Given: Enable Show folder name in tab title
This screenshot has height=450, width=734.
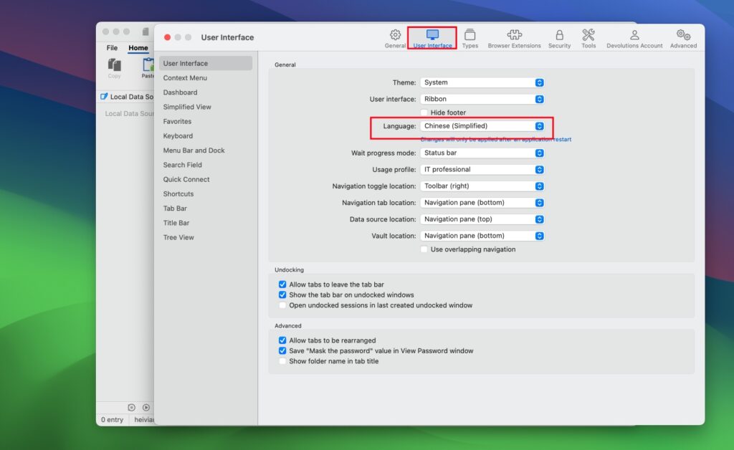Looking at the screenshot, I should pos(282,360).
